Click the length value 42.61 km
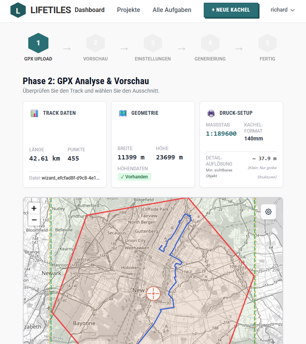 [x=45, y=158]
